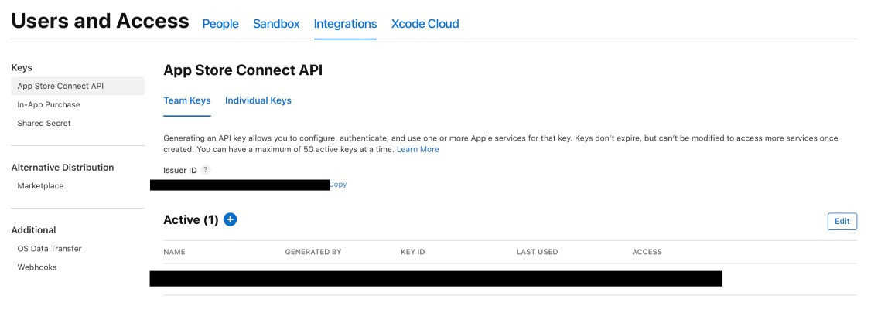Open the Sandbox tab
871x309 pixels.
[x=276, y=24]
